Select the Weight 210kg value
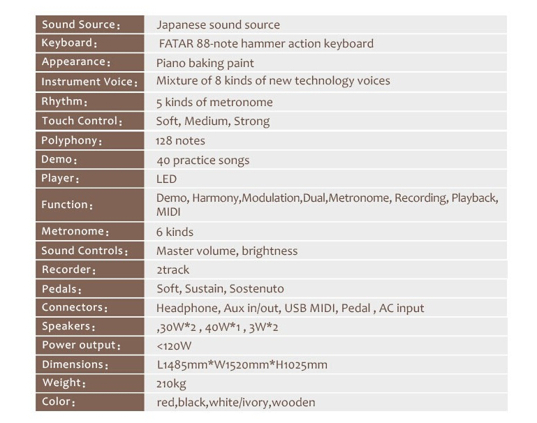 click(x=171, y=383)
